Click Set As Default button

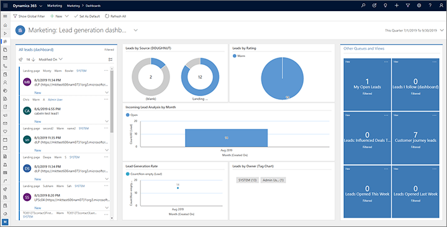point(87,16)
